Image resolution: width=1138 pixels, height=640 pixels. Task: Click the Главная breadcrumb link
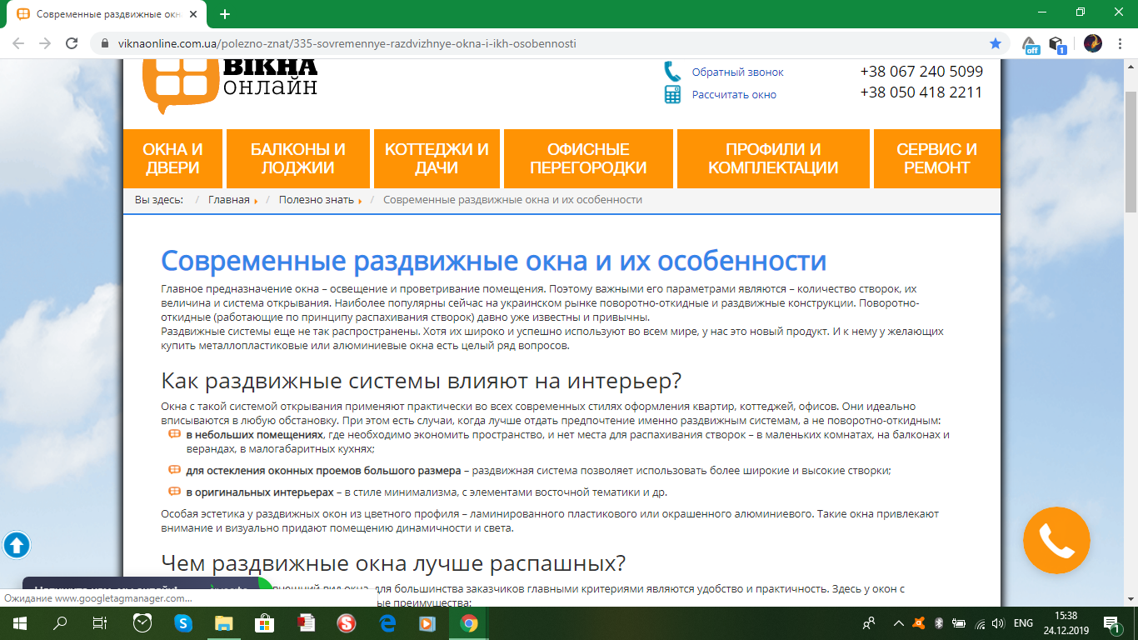click(229, 200)
